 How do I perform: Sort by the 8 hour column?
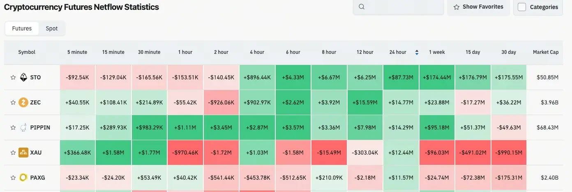click(x=329, y=52)
